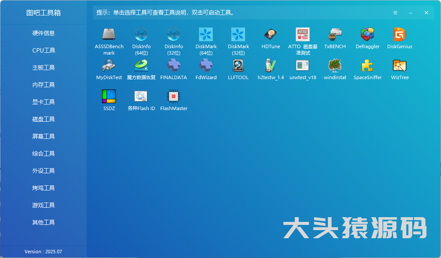The width and height of the screenshot is (441, 258).
Task: Go to 内存工具 category
Action: [43, 85]
